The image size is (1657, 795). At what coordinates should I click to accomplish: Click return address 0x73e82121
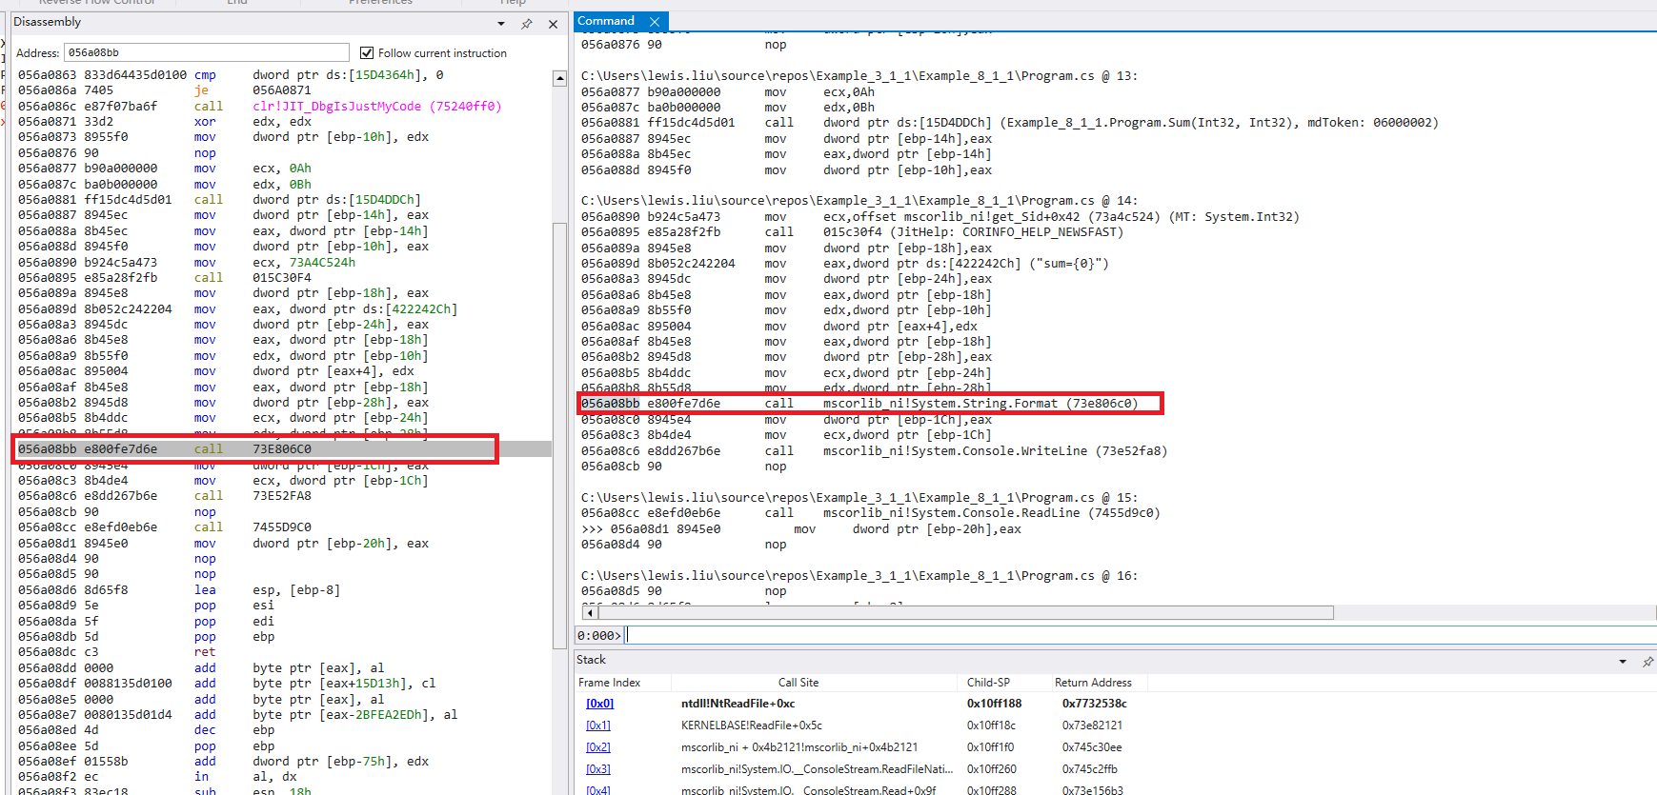point(1093,725)
